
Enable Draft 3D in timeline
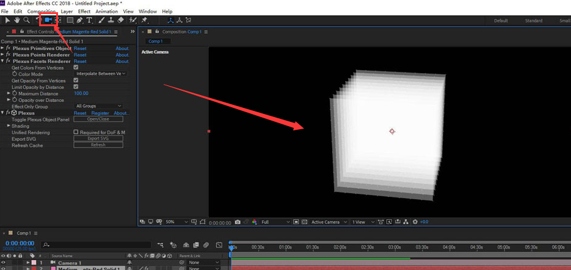click(x=173, y=245)
